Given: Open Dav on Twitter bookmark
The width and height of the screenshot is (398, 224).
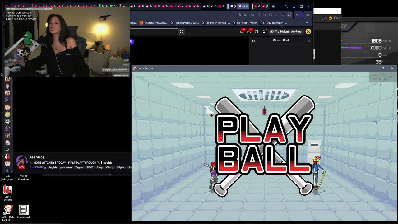Looking at the screenshot, I should point(273,23).
